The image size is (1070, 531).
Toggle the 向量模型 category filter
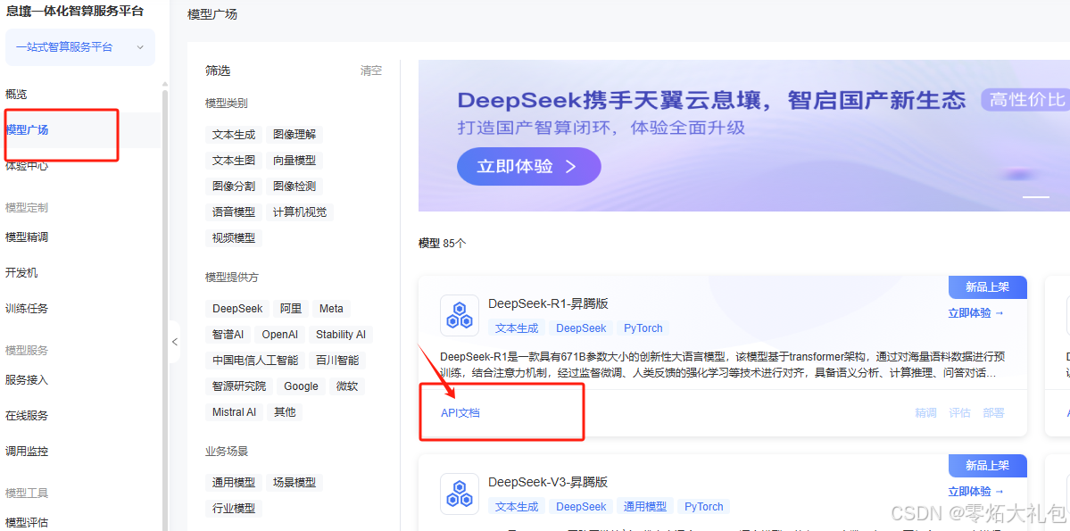[294, 161]
